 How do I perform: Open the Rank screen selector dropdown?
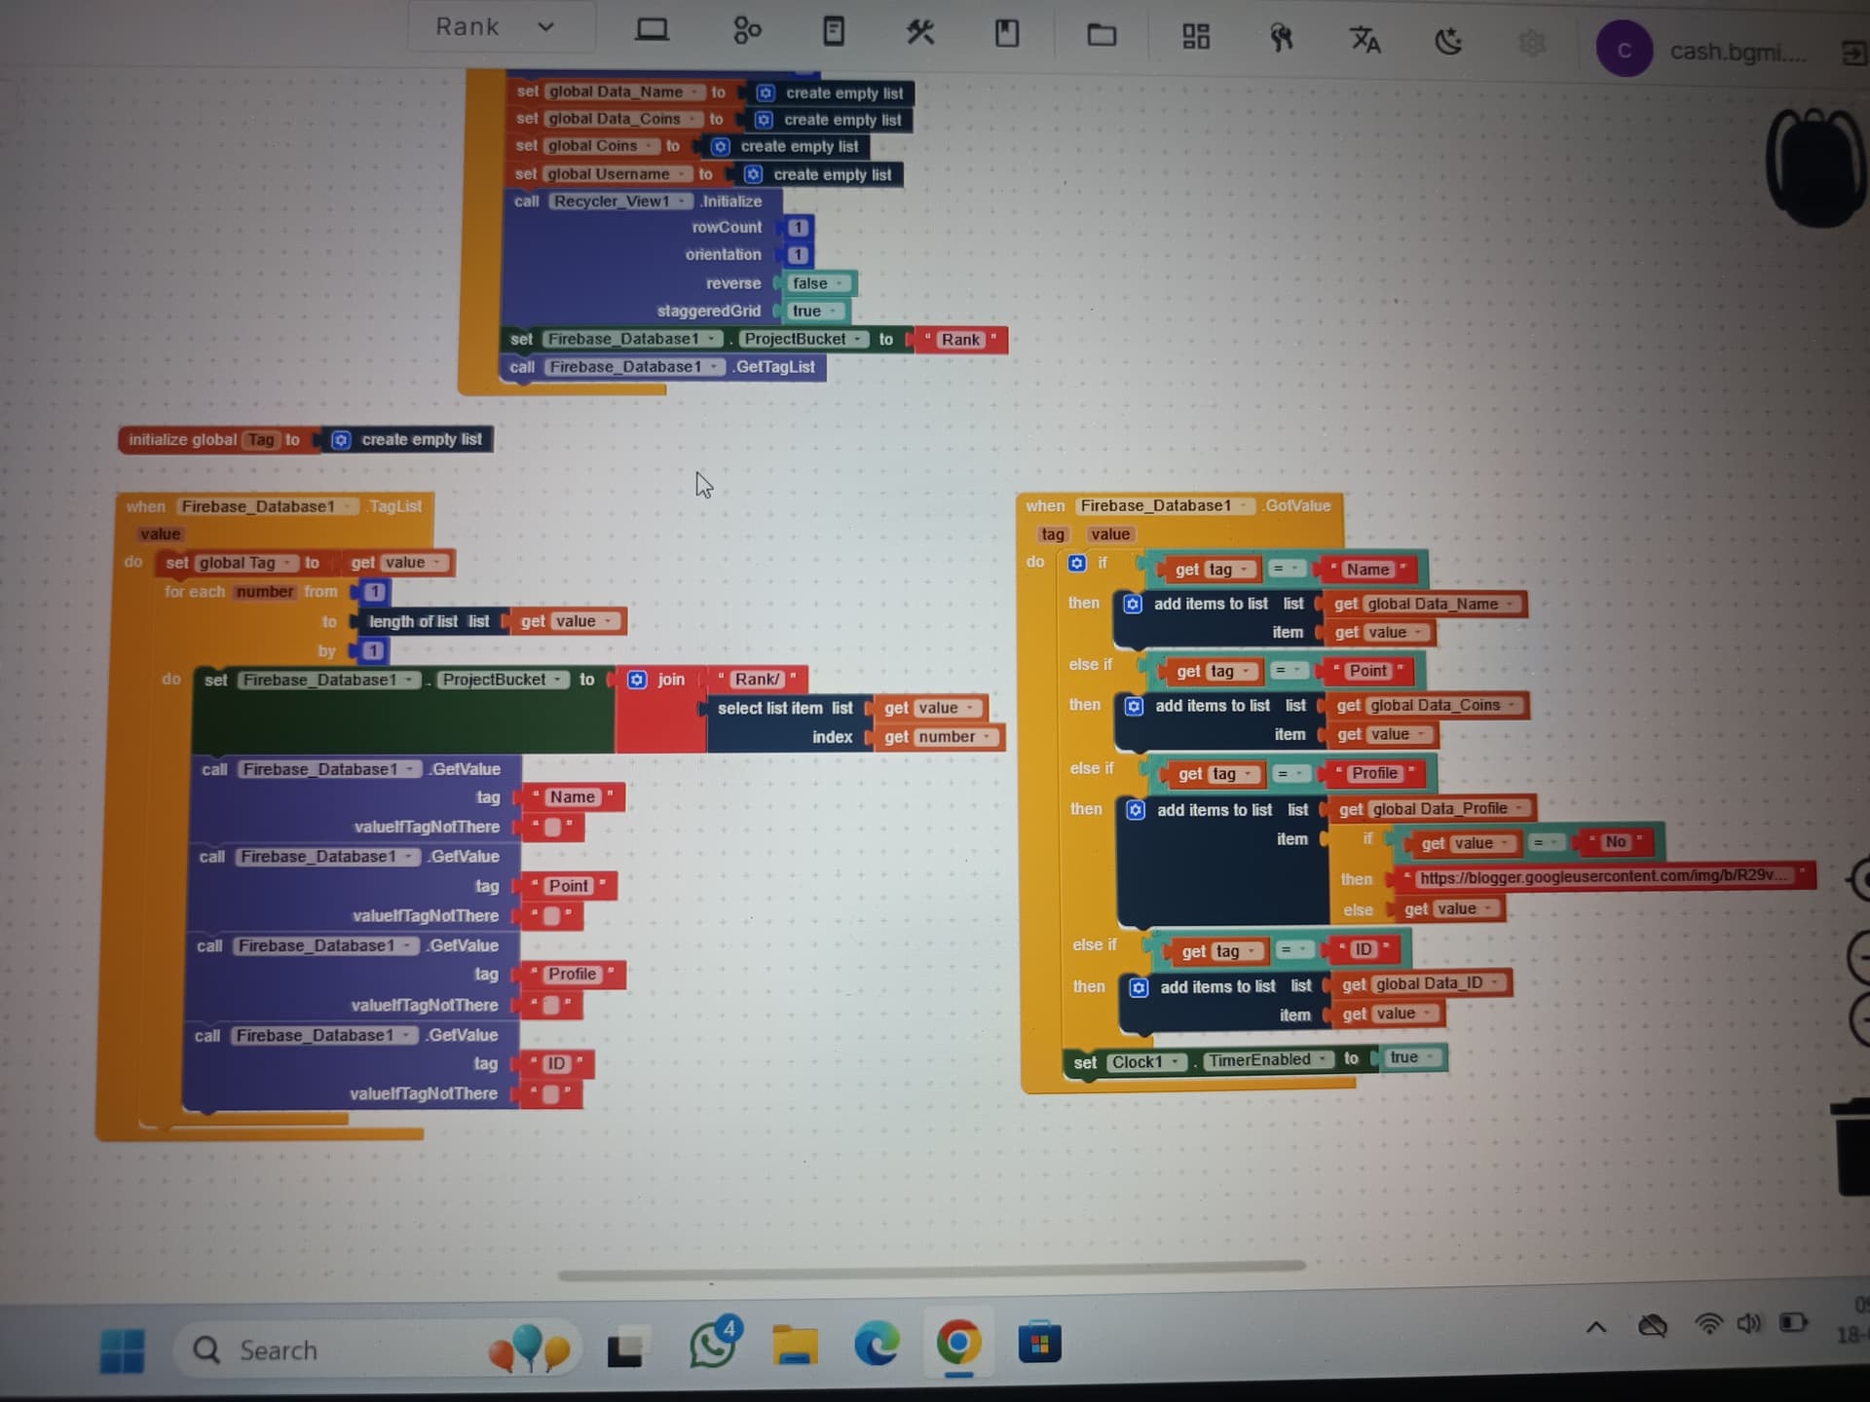click(x=495, y=27)
